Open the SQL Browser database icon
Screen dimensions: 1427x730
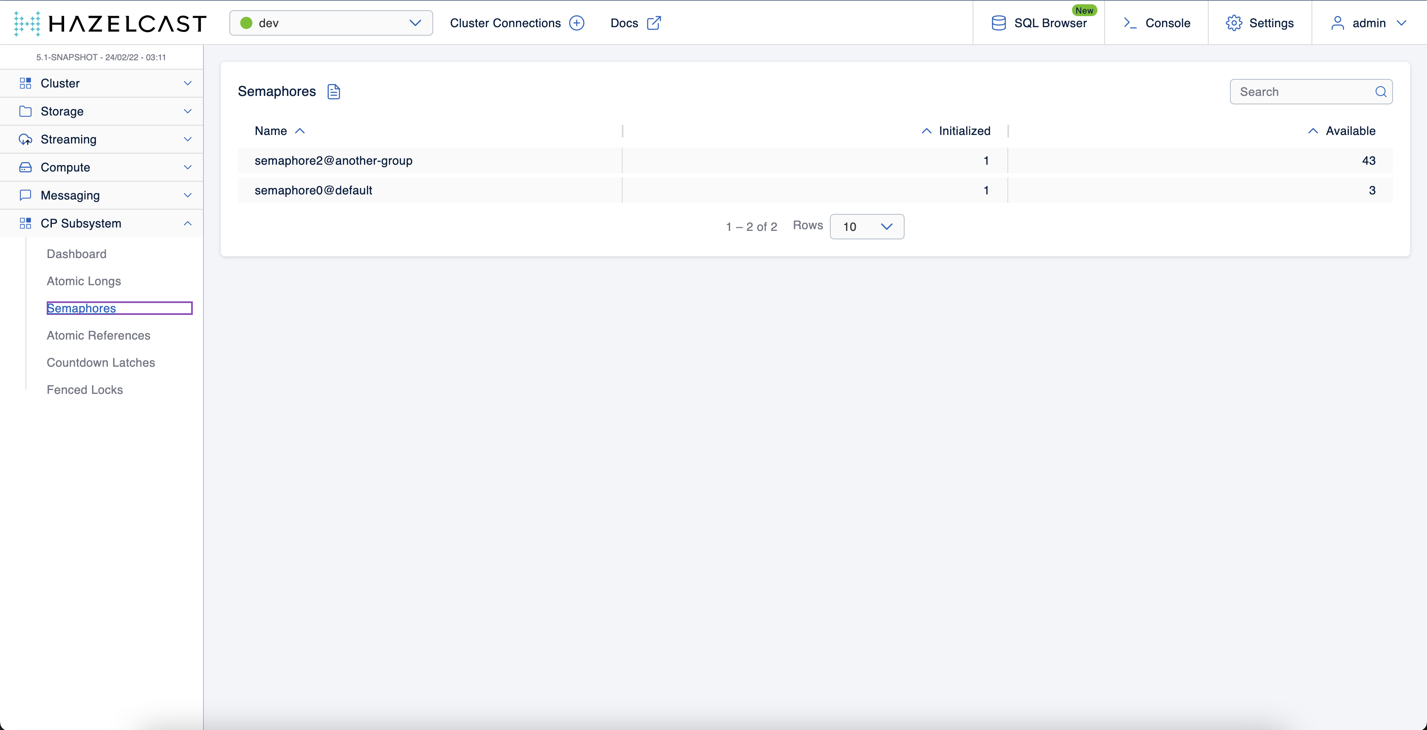pyautogui.click(x=998, y=23)
